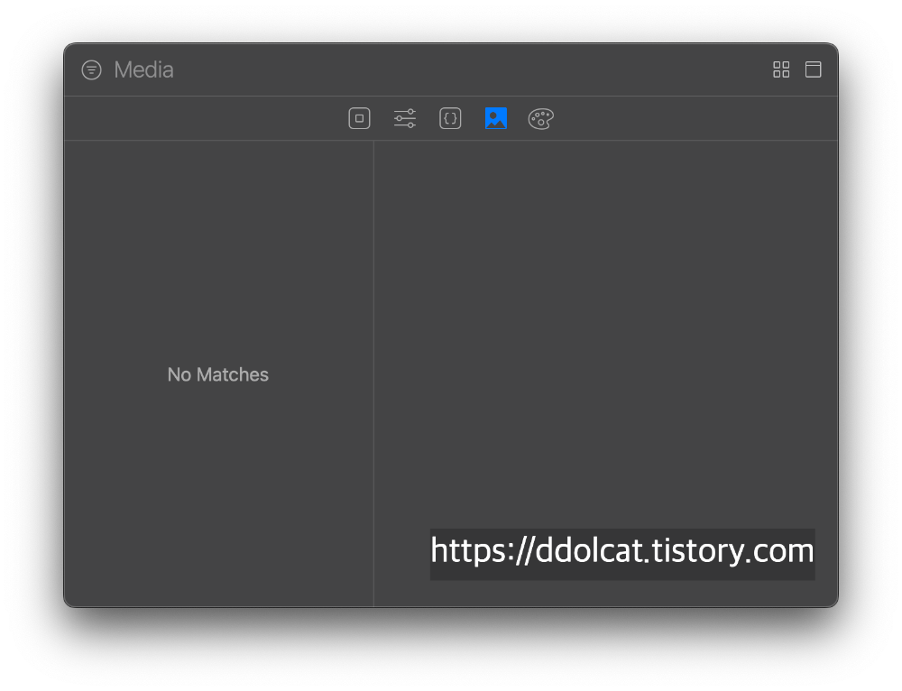Show the code Snippets library
This screenshot has height=691, width=902.
450,118
